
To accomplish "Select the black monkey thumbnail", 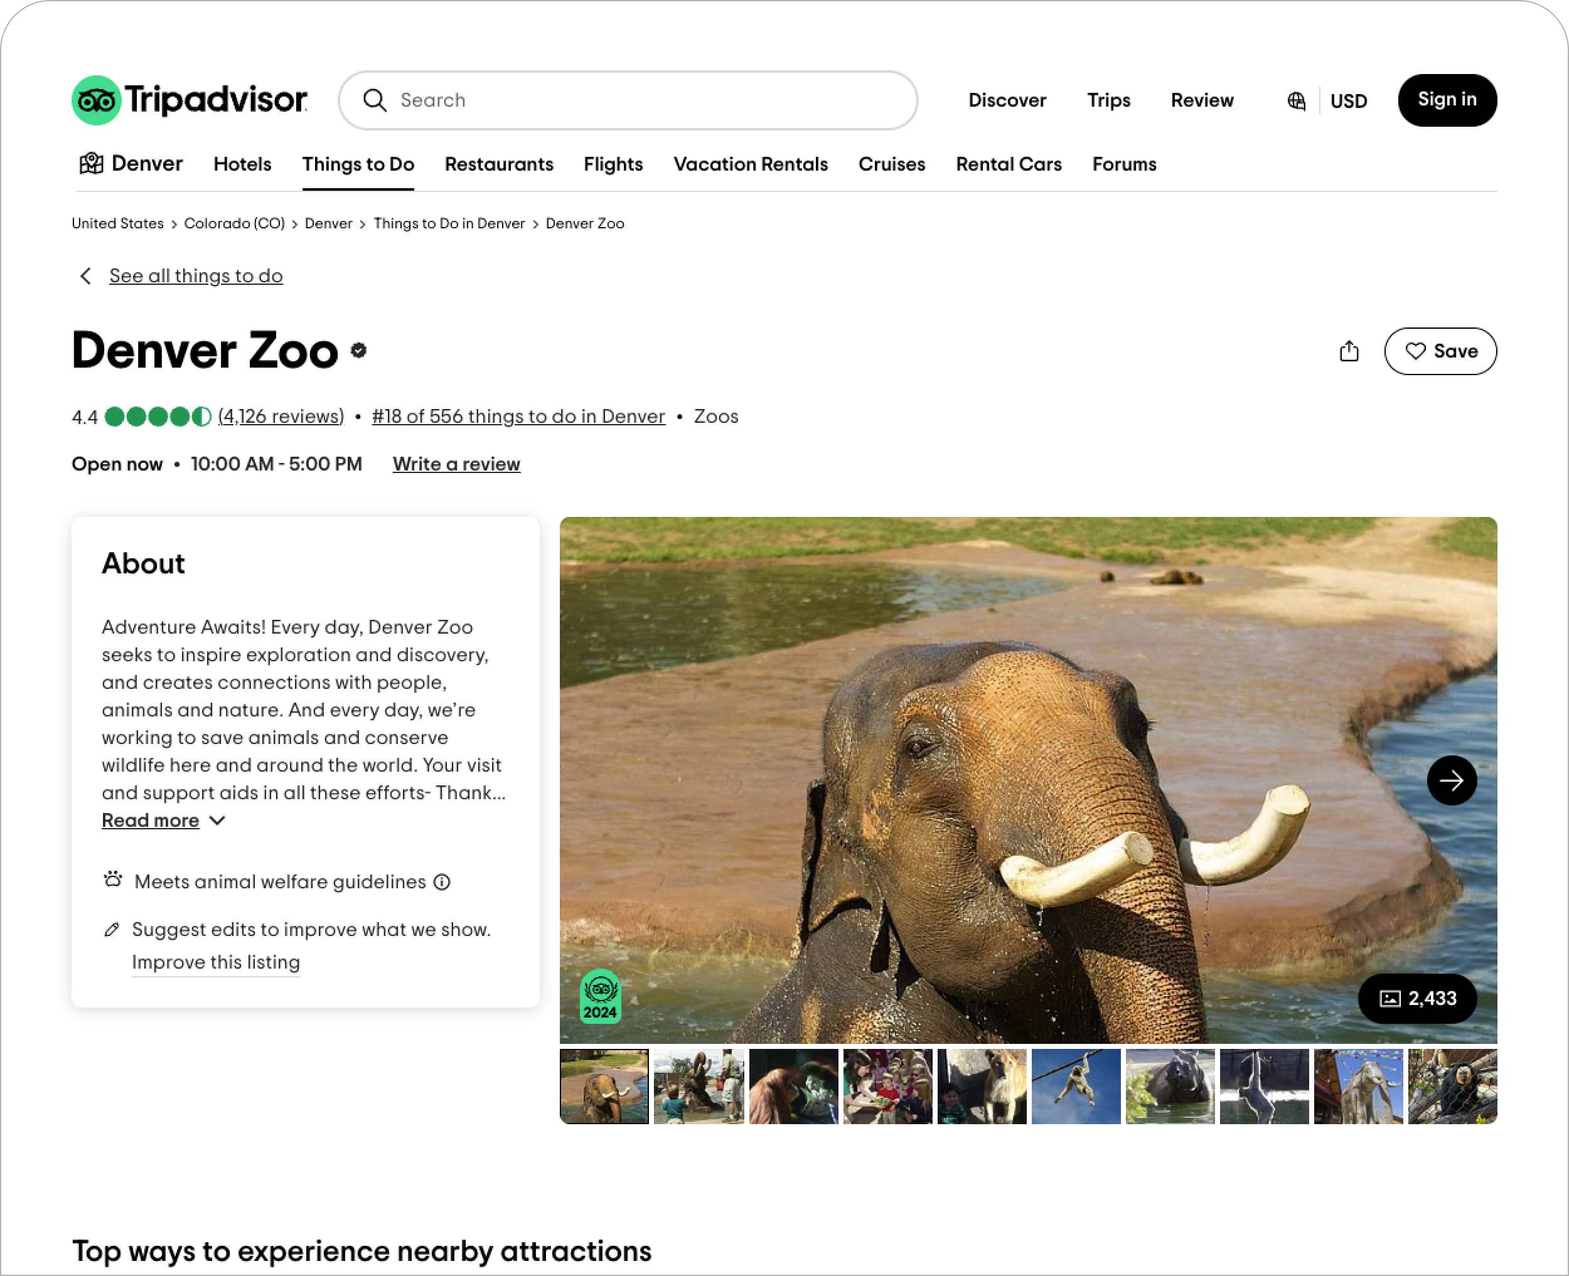I will pos(1452,1087).
